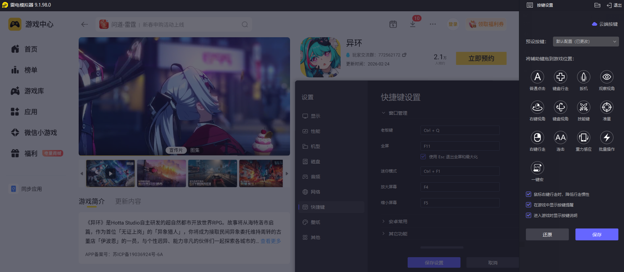Open 微信小游戏 in the sidebar

tap(34, 133)
